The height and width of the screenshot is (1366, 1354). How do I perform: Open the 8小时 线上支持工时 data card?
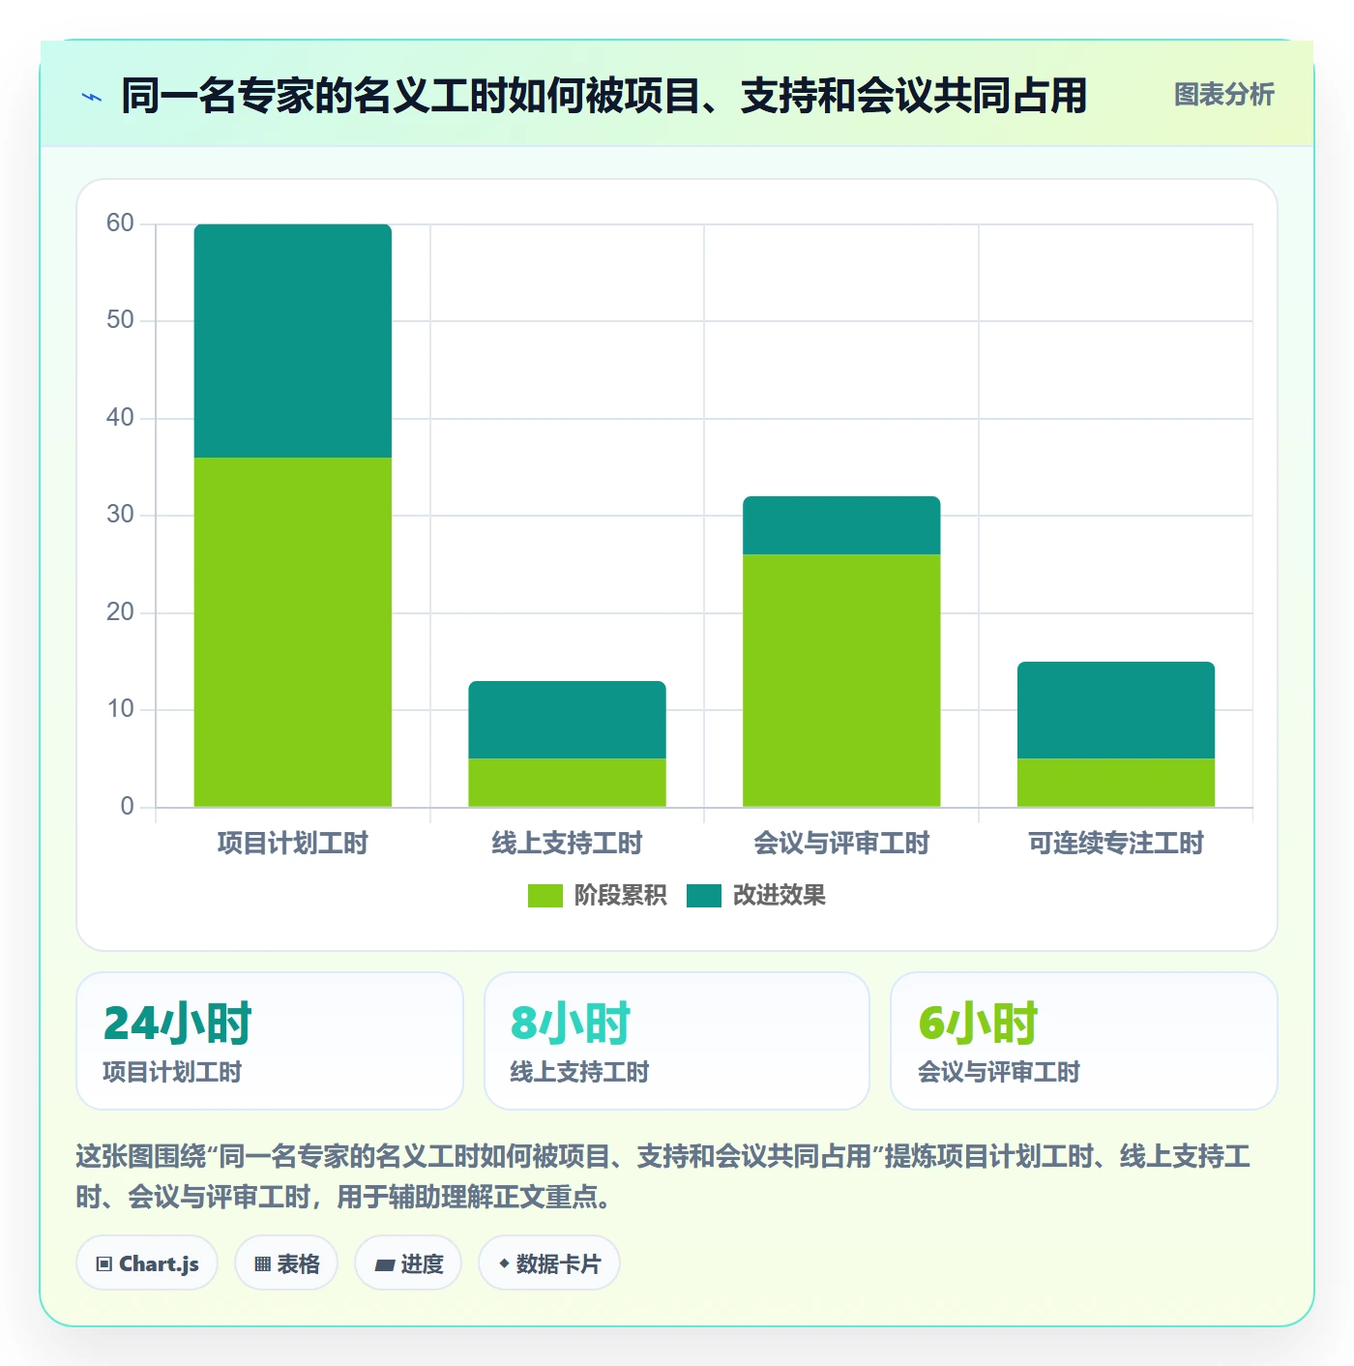[677, 1041]
